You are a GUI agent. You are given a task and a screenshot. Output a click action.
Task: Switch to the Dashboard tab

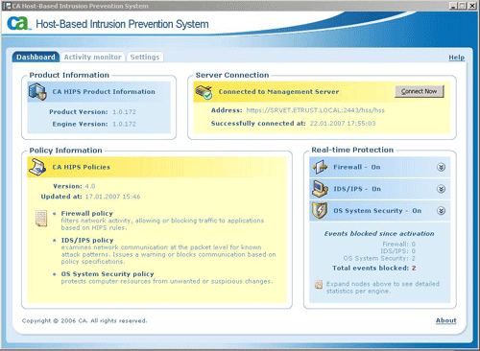[36, 58]
